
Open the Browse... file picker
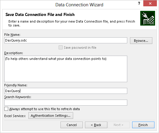141,41
